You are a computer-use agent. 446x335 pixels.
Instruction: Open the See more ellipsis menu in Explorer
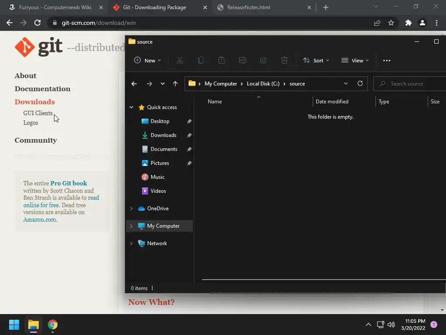pyautogui.click(x=387, y=60)
